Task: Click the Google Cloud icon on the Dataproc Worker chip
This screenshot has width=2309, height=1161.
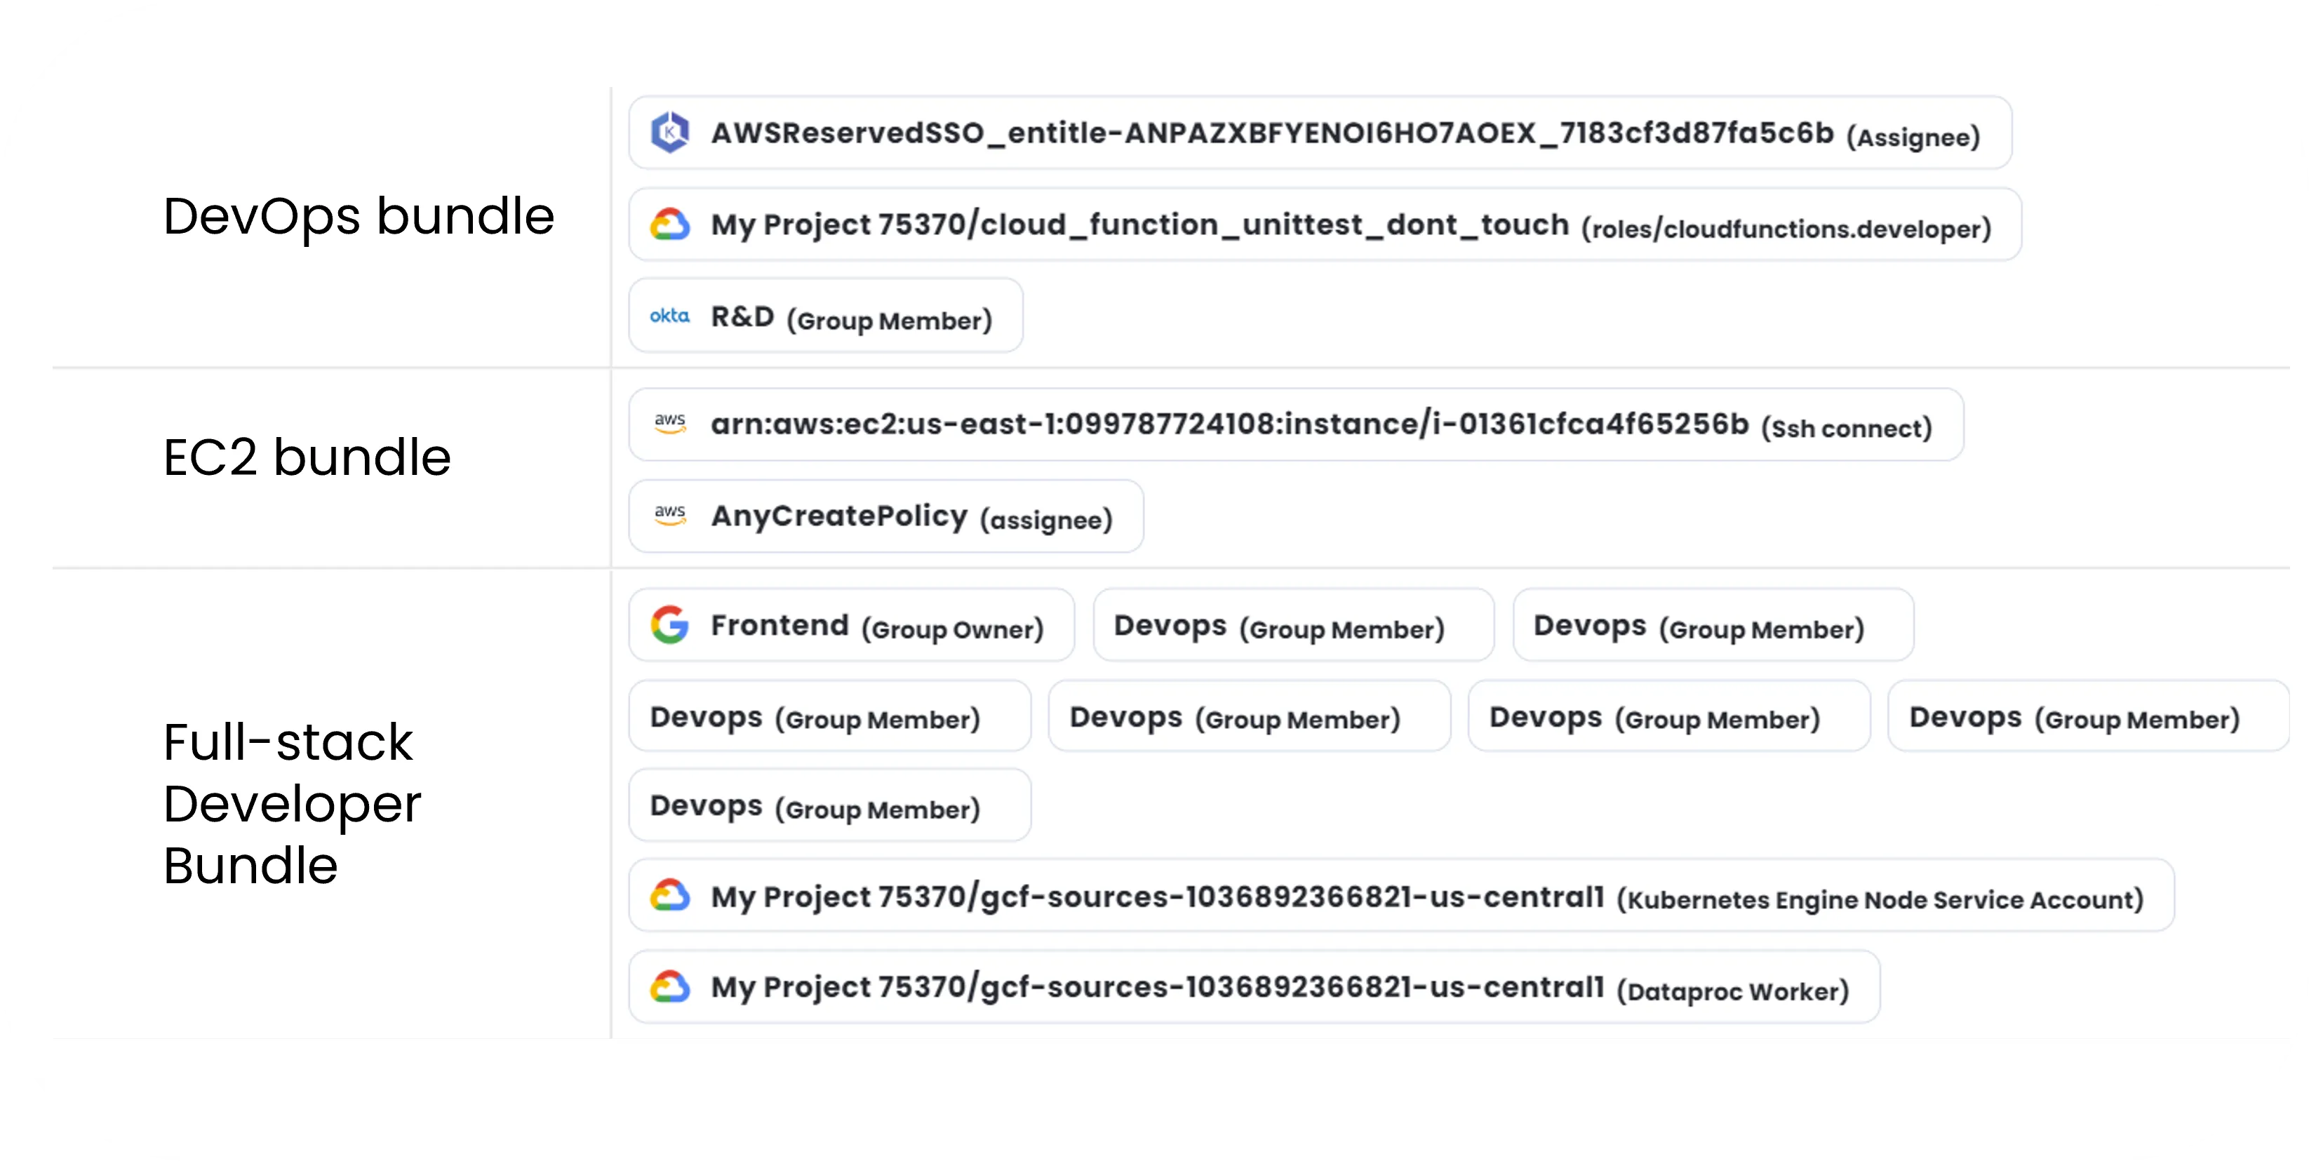Action: 671,986
